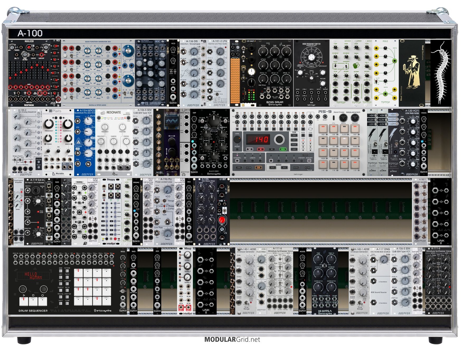Start playback on the Drum Sequencer play key
Viewport: 465px width, 345px height.
[x=24, y=301]
